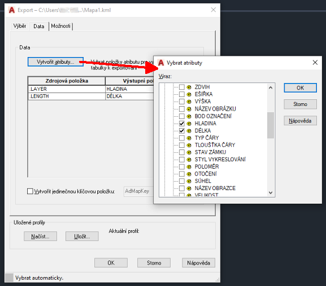Click the AdMapKey input field
This screenshot has height=286, width=326.
(138, 191)
